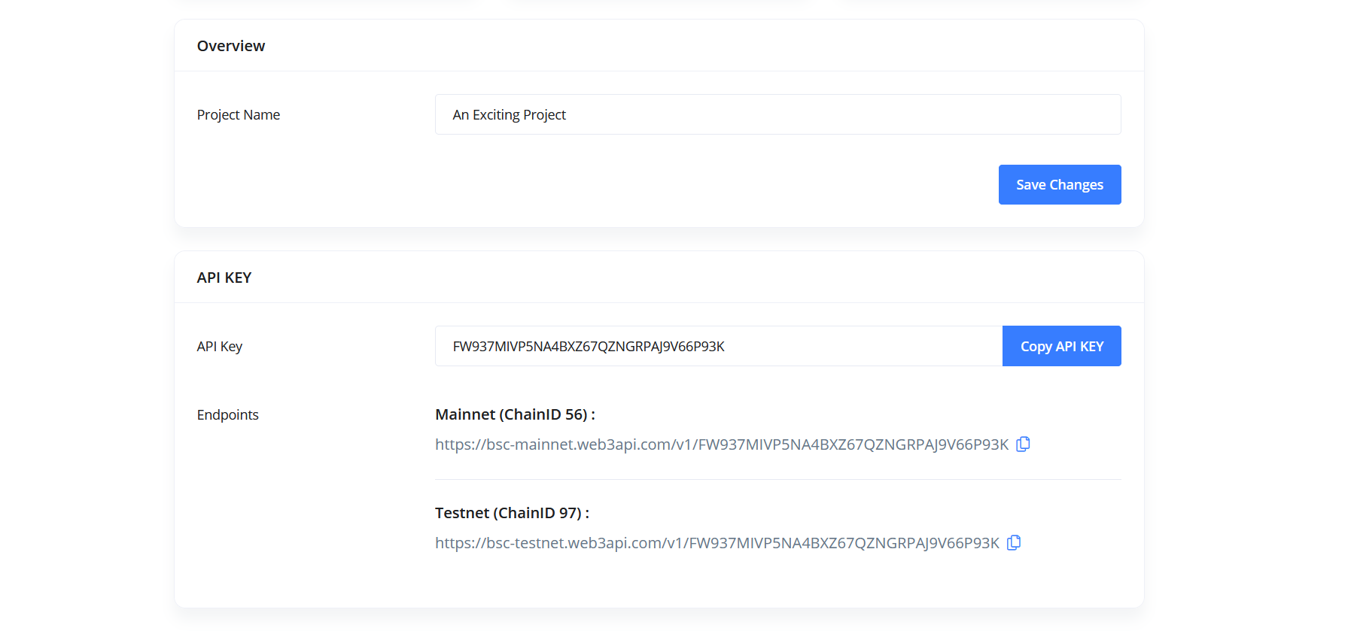Click the 'An Exciting Project' text

pyautogui.click(x=509, y=115)
